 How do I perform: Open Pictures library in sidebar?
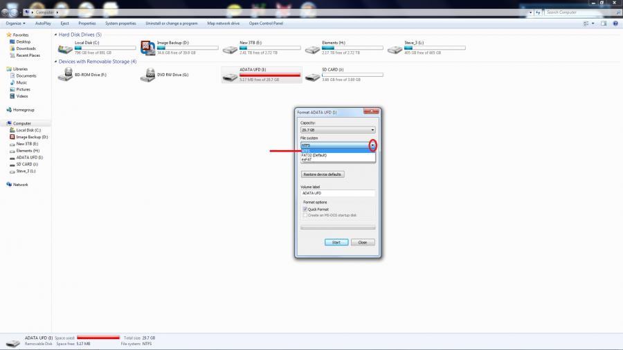point(23,89)
